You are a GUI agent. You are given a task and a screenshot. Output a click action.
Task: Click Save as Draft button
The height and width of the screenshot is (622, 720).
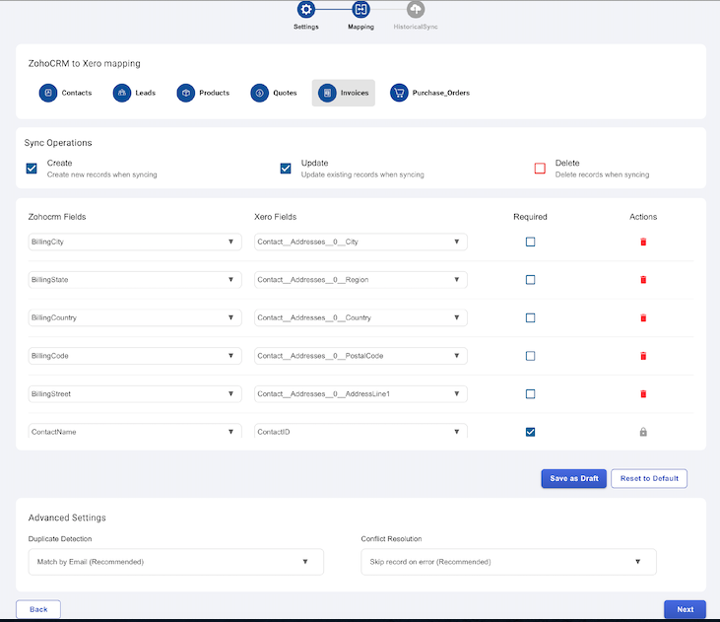click(574, 478)
